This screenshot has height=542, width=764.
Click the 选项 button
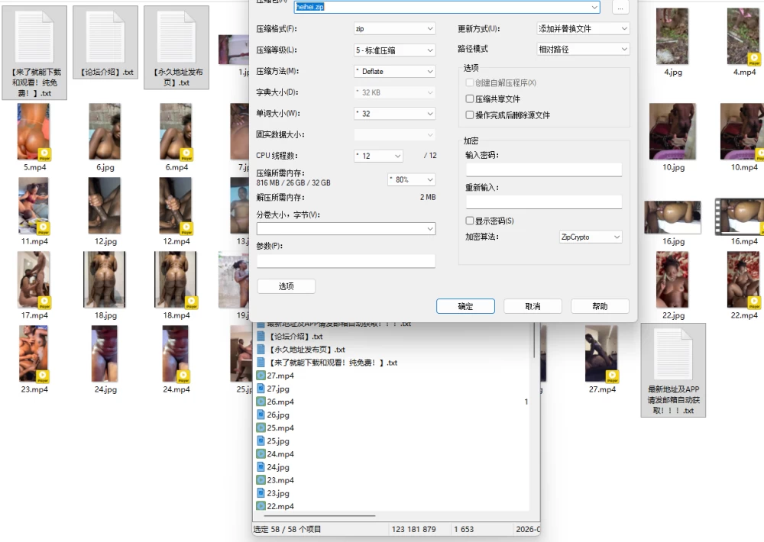(286, 286)
